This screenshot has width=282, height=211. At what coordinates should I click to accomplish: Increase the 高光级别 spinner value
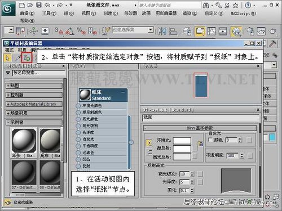click(x=192, y=173)
